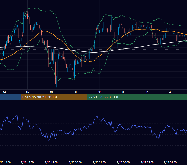Click the blue session bar before ロンドン
The width and height of the screenshot is (187, 165).
point(10,97)
